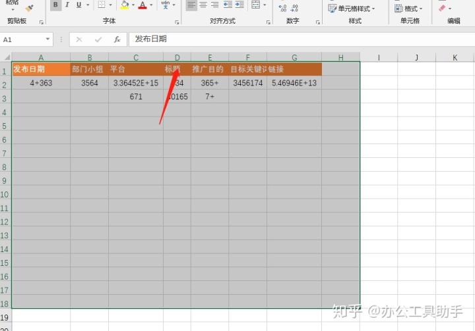The height and width of the screenshot is (331, 475).
Task: Select column C header
Action: (x=136, y=57)
